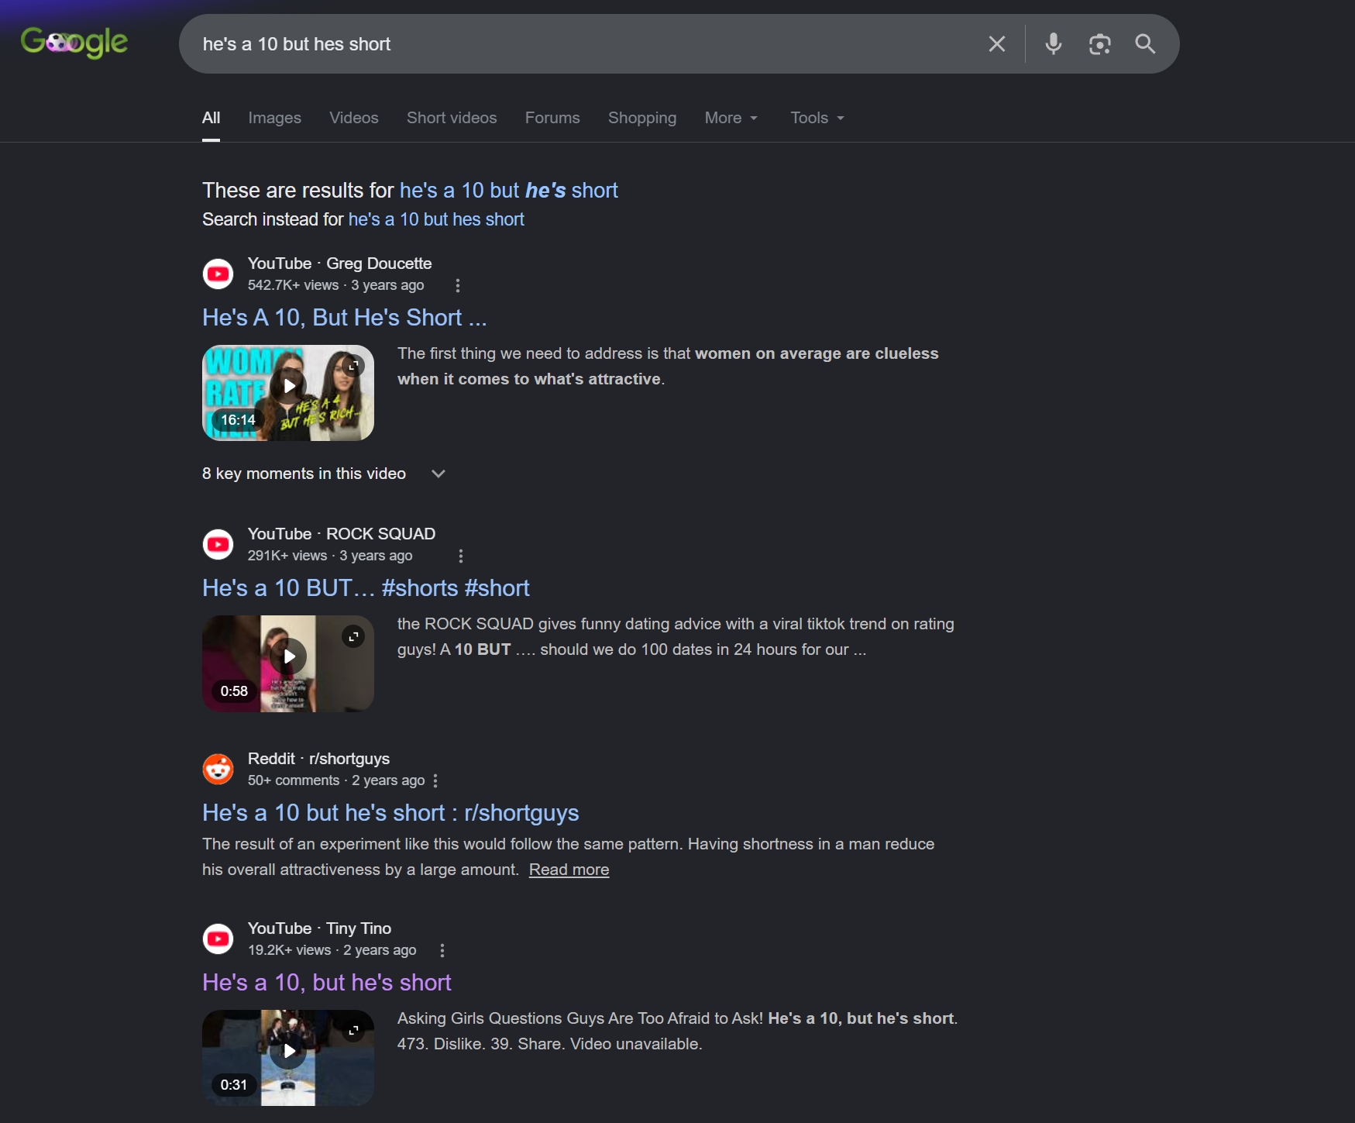The width and height of the screenshot is (1355, 1123).
Task: Open the Forums tab
Action: click(x=552, y=118)
